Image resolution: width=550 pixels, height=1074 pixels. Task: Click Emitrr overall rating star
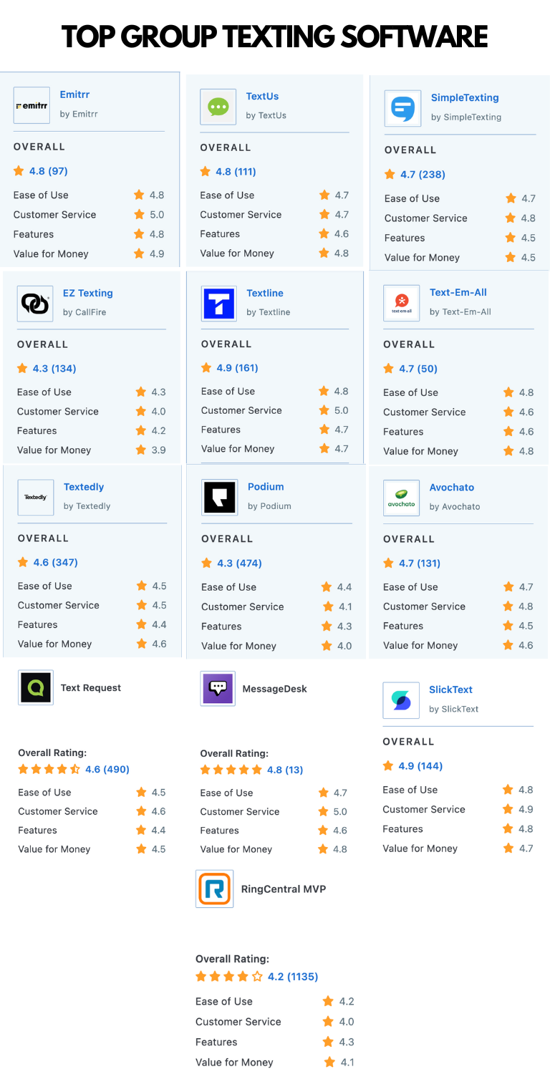[x=19, y=171]
